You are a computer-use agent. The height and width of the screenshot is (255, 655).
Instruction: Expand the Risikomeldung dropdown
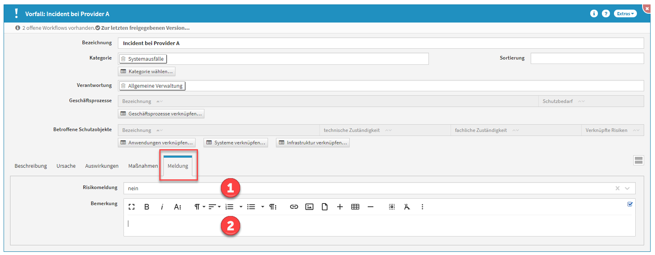(x=627, y=188)
